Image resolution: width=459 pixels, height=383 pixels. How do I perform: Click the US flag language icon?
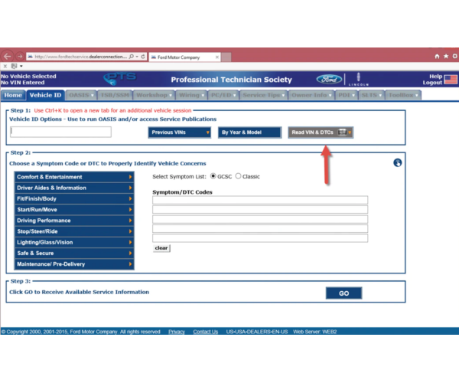pos(451,79)
